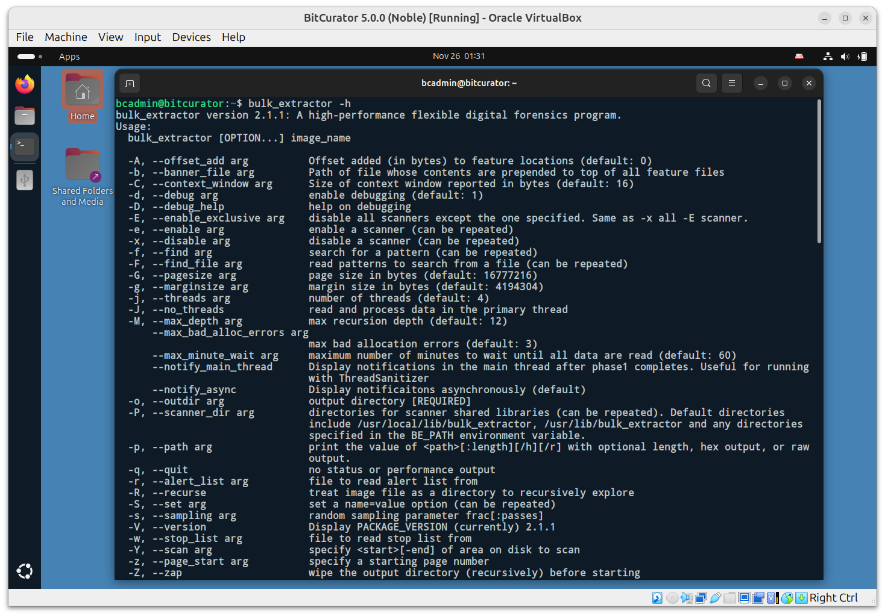Click the VirtualBox recording status icon
This screenshot has height=616, width=885.
[758, 597]
